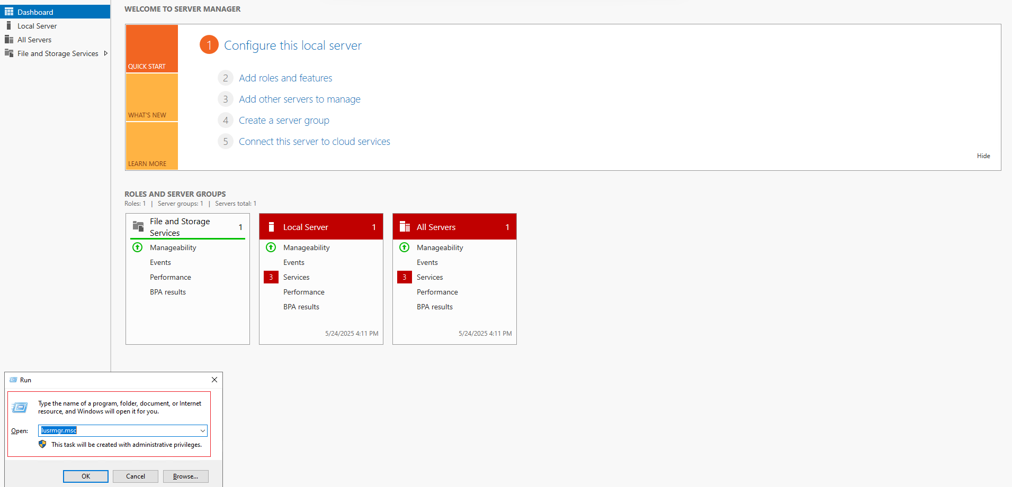Expand the Open combo box dropdown arrow
The width and height of the screenshot is (1012, 487).
203,430
